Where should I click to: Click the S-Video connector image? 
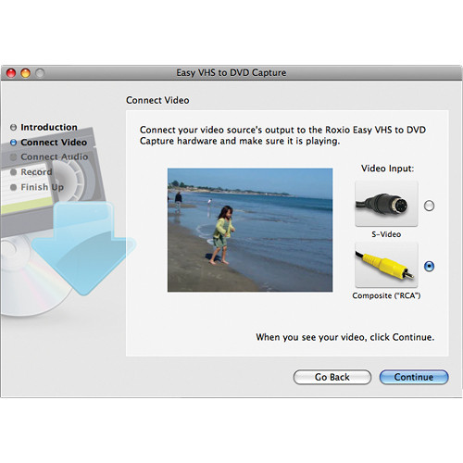click(386, 204)
